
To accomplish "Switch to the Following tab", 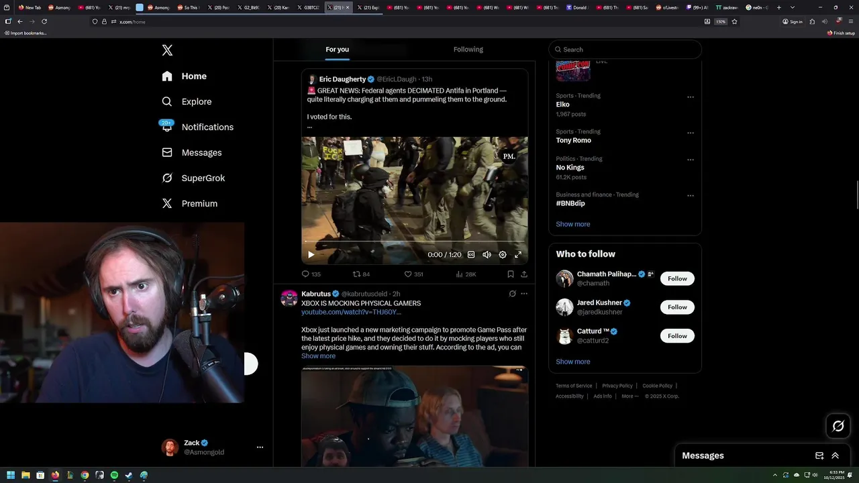I will (x=468, y=50).
